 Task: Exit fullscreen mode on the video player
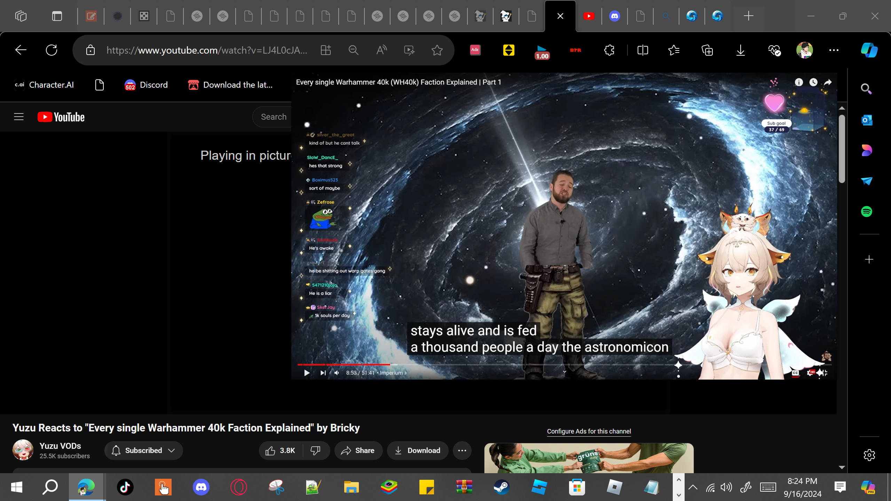(x=824, y=373)
